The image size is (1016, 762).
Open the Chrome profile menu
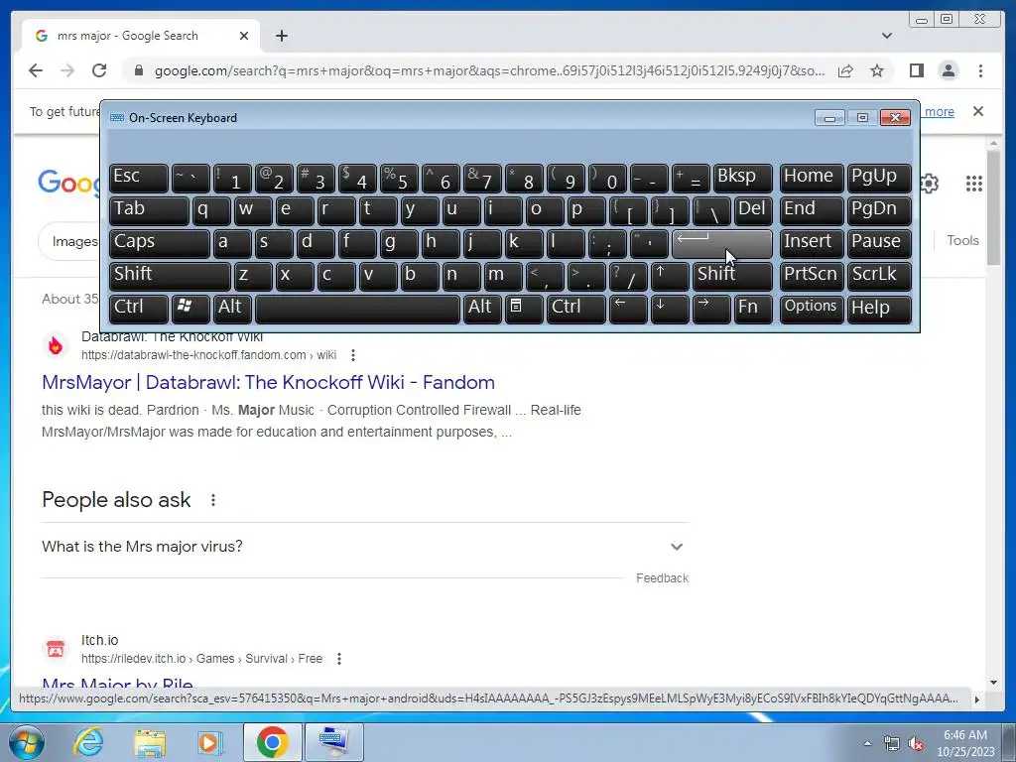pos(948,70)
